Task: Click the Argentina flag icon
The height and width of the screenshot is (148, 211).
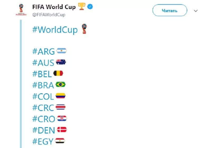Action: click(x=61, y=50)
